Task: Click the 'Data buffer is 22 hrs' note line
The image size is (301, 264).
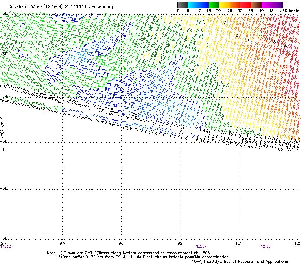Action: [143, 257]
